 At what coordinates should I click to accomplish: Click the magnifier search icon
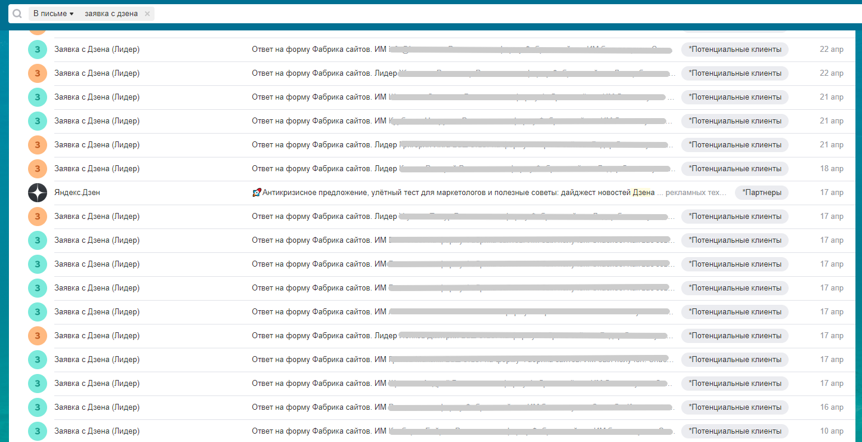(x=17, y=14)
